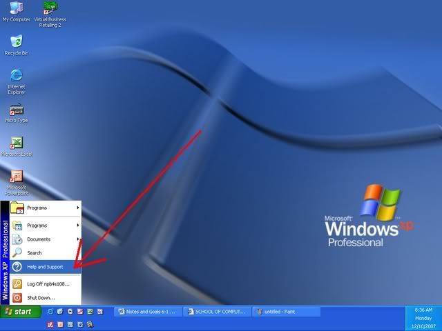Image resolution: width=442 pixels, height=331 pixels.
Task: Launch Internet Explorer from the desktop
Action: click(x=17, y=81)
